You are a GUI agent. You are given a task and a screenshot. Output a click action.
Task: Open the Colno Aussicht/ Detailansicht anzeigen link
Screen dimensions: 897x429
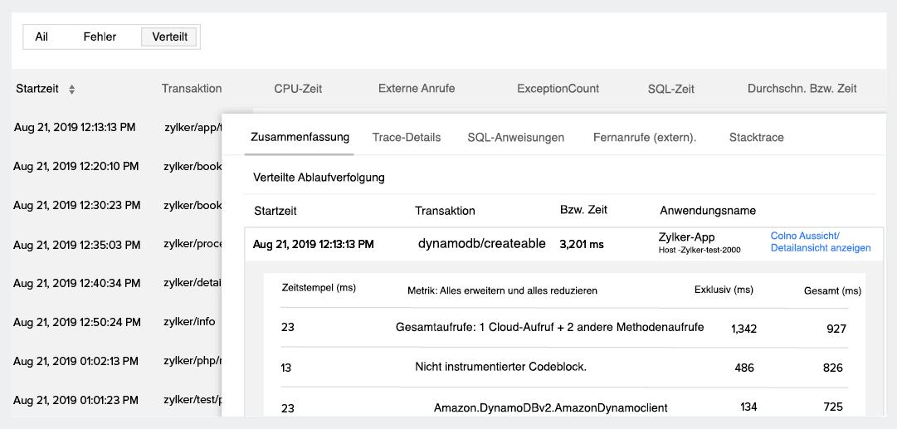821,242
